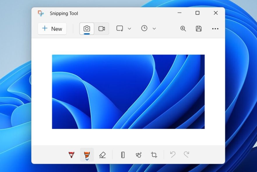Screen dimensions: 257x172
Task: Select the Ballpoint pen tool
Action: click(71, 155)
